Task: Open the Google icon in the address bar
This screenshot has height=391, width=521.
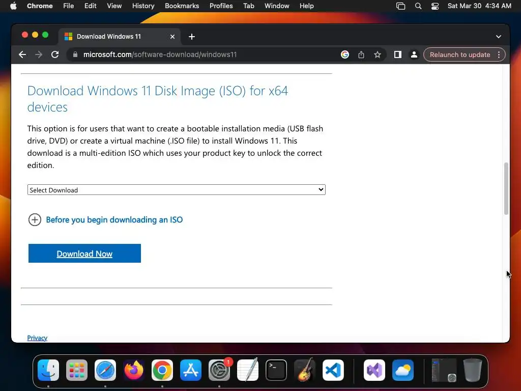Action: pos(345,54)
